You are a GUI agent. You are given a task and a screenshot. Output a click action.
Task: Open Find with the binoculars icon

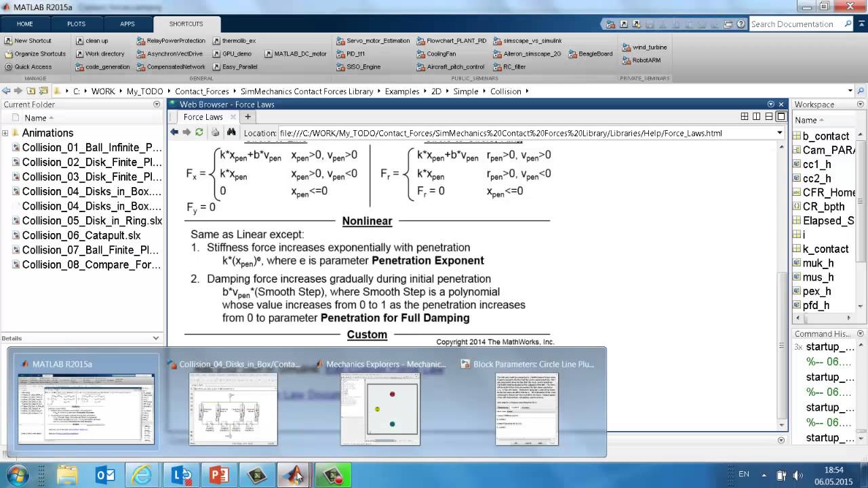tap(231, 132)
